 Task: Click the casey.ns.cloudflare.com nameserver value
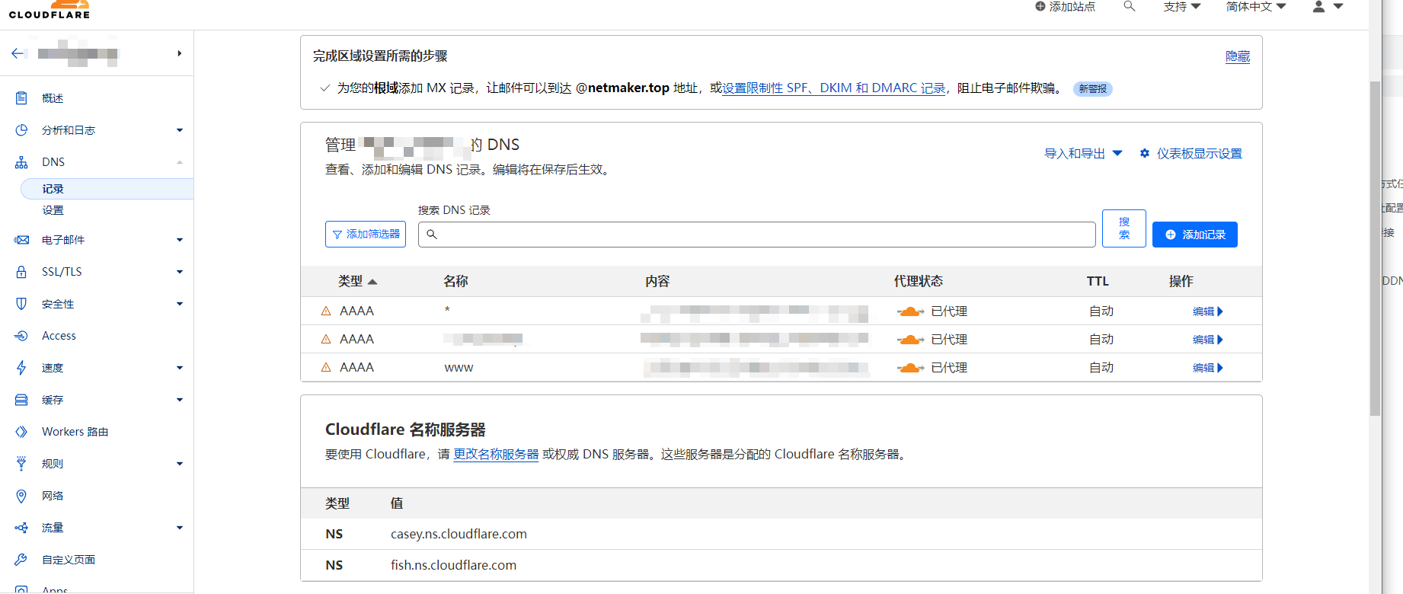click(x=459, y=534)
